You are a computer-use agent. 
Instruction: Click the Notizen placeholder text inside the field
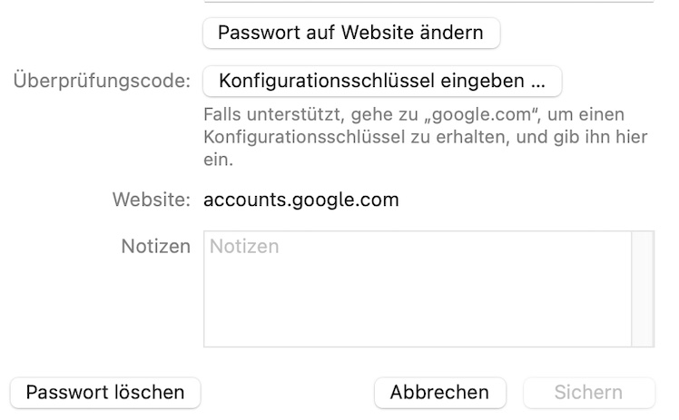[x=244, y=247]
